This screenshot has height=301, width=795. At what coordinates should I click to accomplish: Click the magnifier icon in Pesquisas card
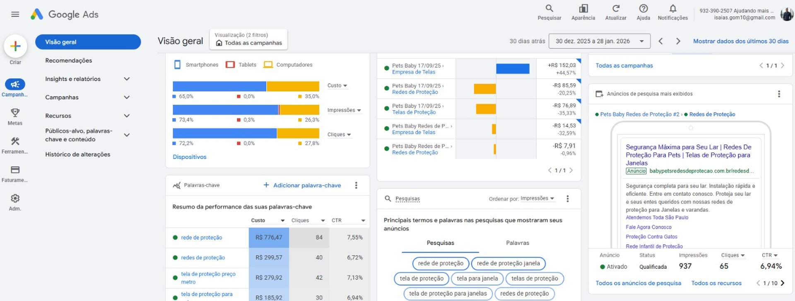pyautogui.click(x=388, y=199)
